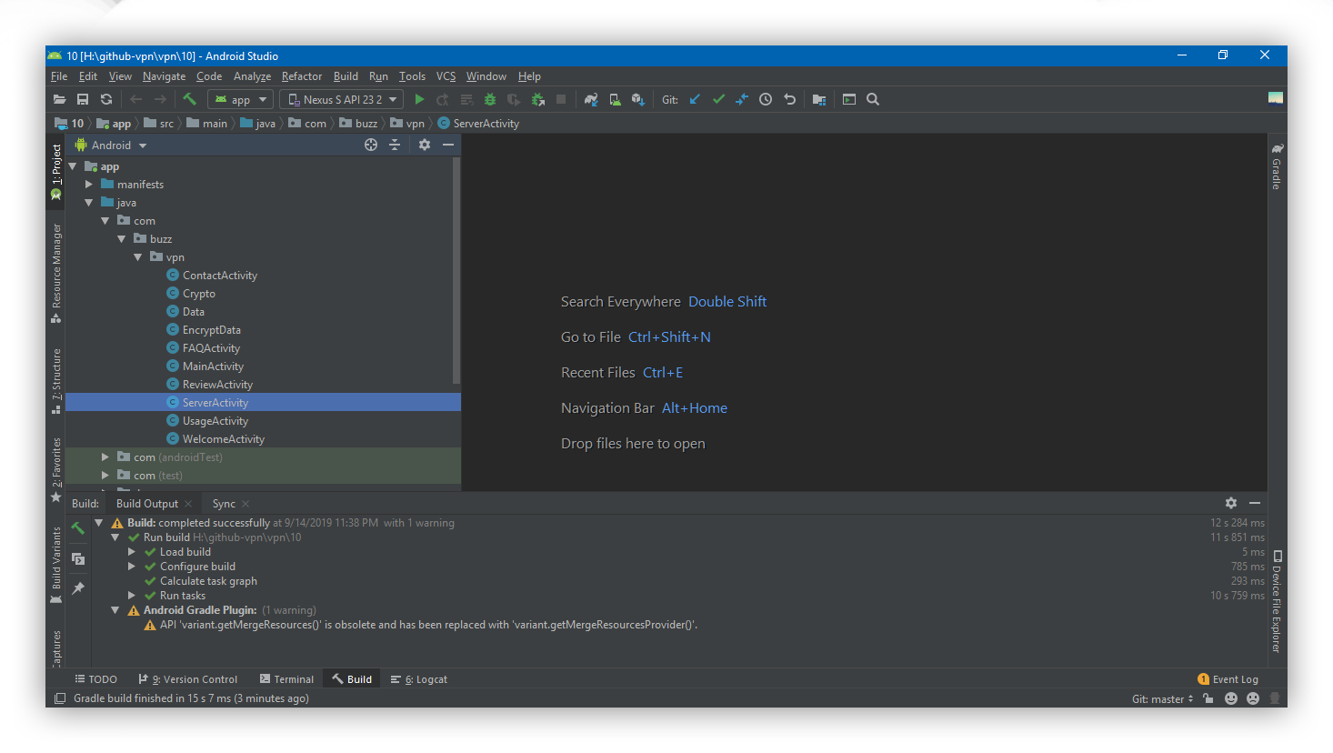
Task: Open the AVD Manager icon
Action: [615, 99]
